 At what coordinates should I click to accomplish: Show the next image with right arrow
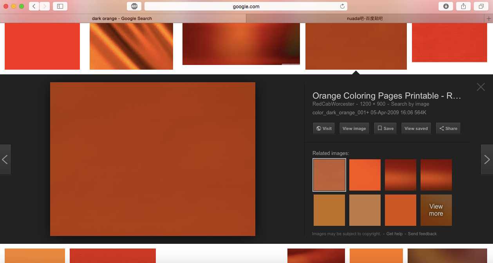coord(487,159)
